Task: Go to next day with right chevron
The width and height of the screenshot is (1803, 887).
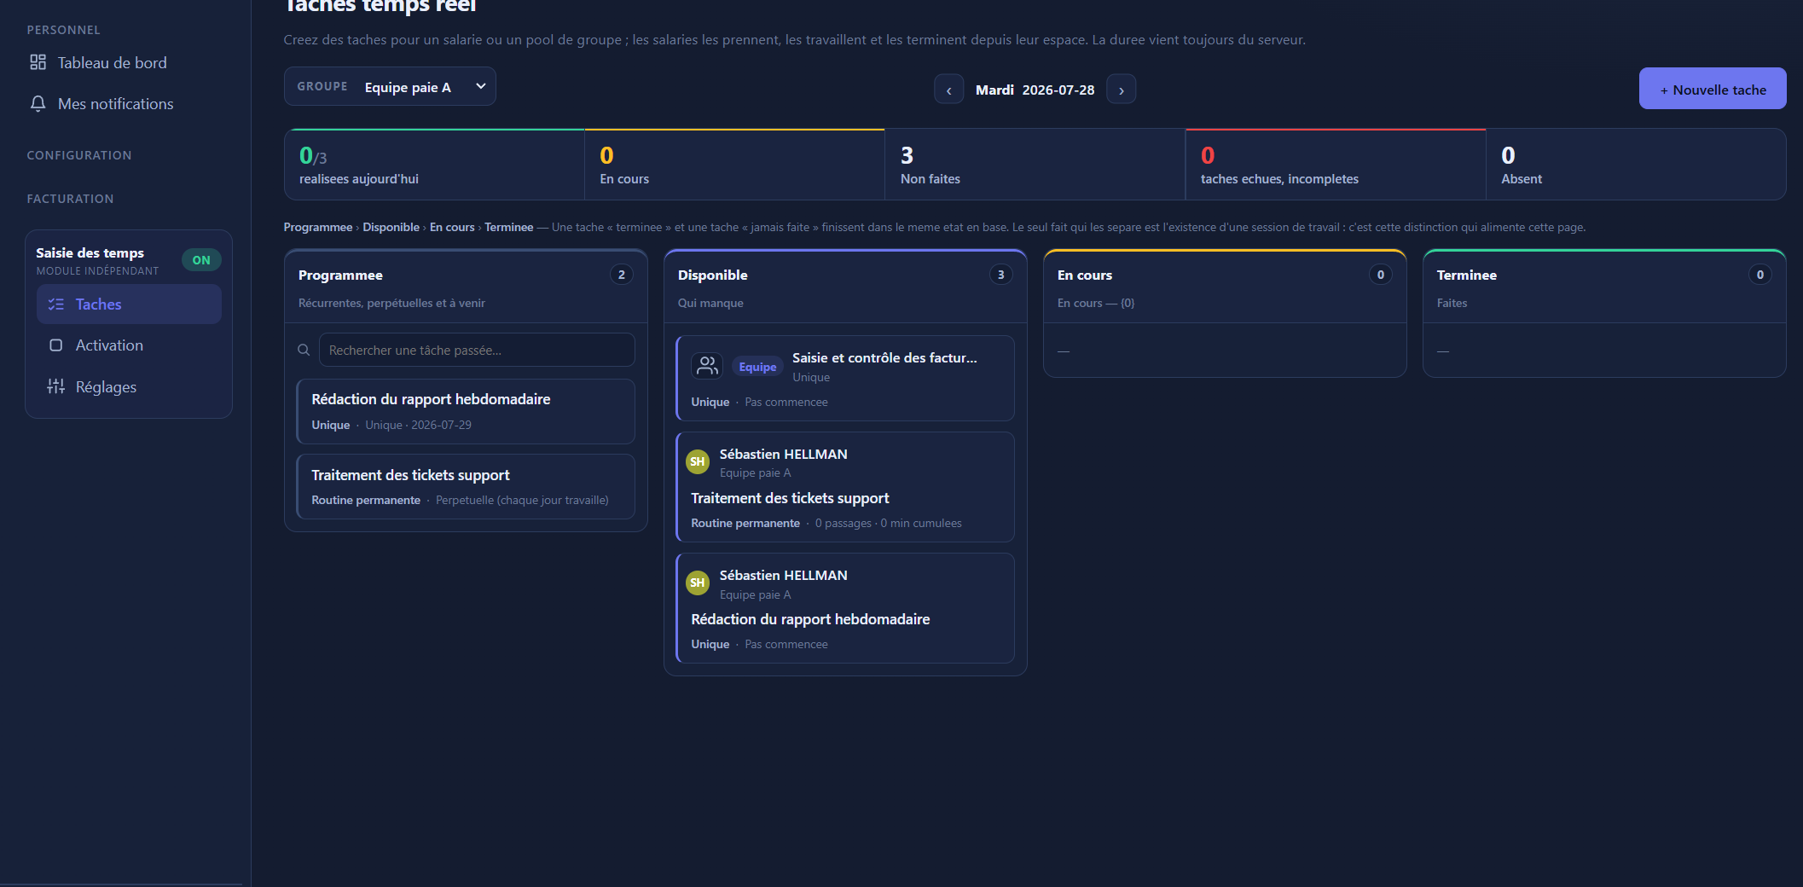Action: pyautogui.click(x=1122, y=90)
